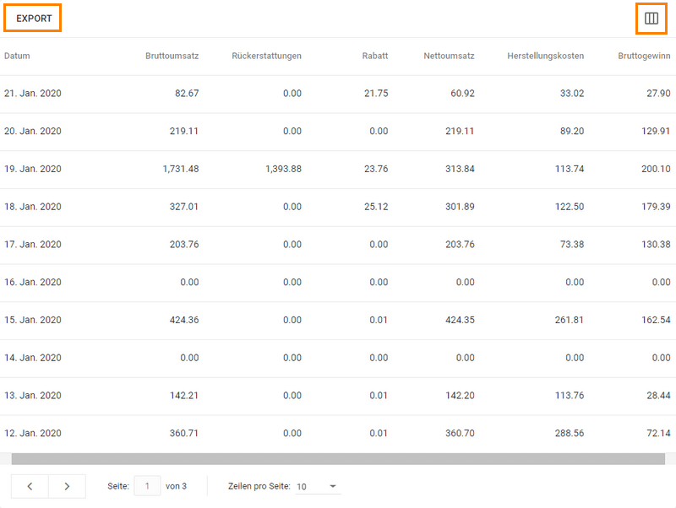Select the 21. Jan. 2020 row
This screenshot has width=676, height=508.
point(33,94)
